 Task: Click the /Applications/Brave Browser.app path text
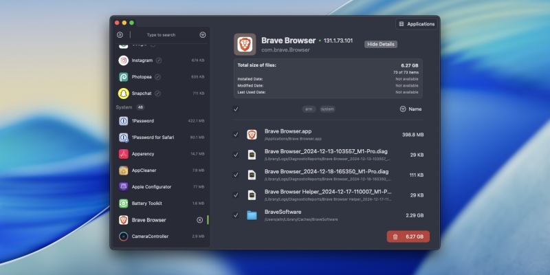(293, 139)
